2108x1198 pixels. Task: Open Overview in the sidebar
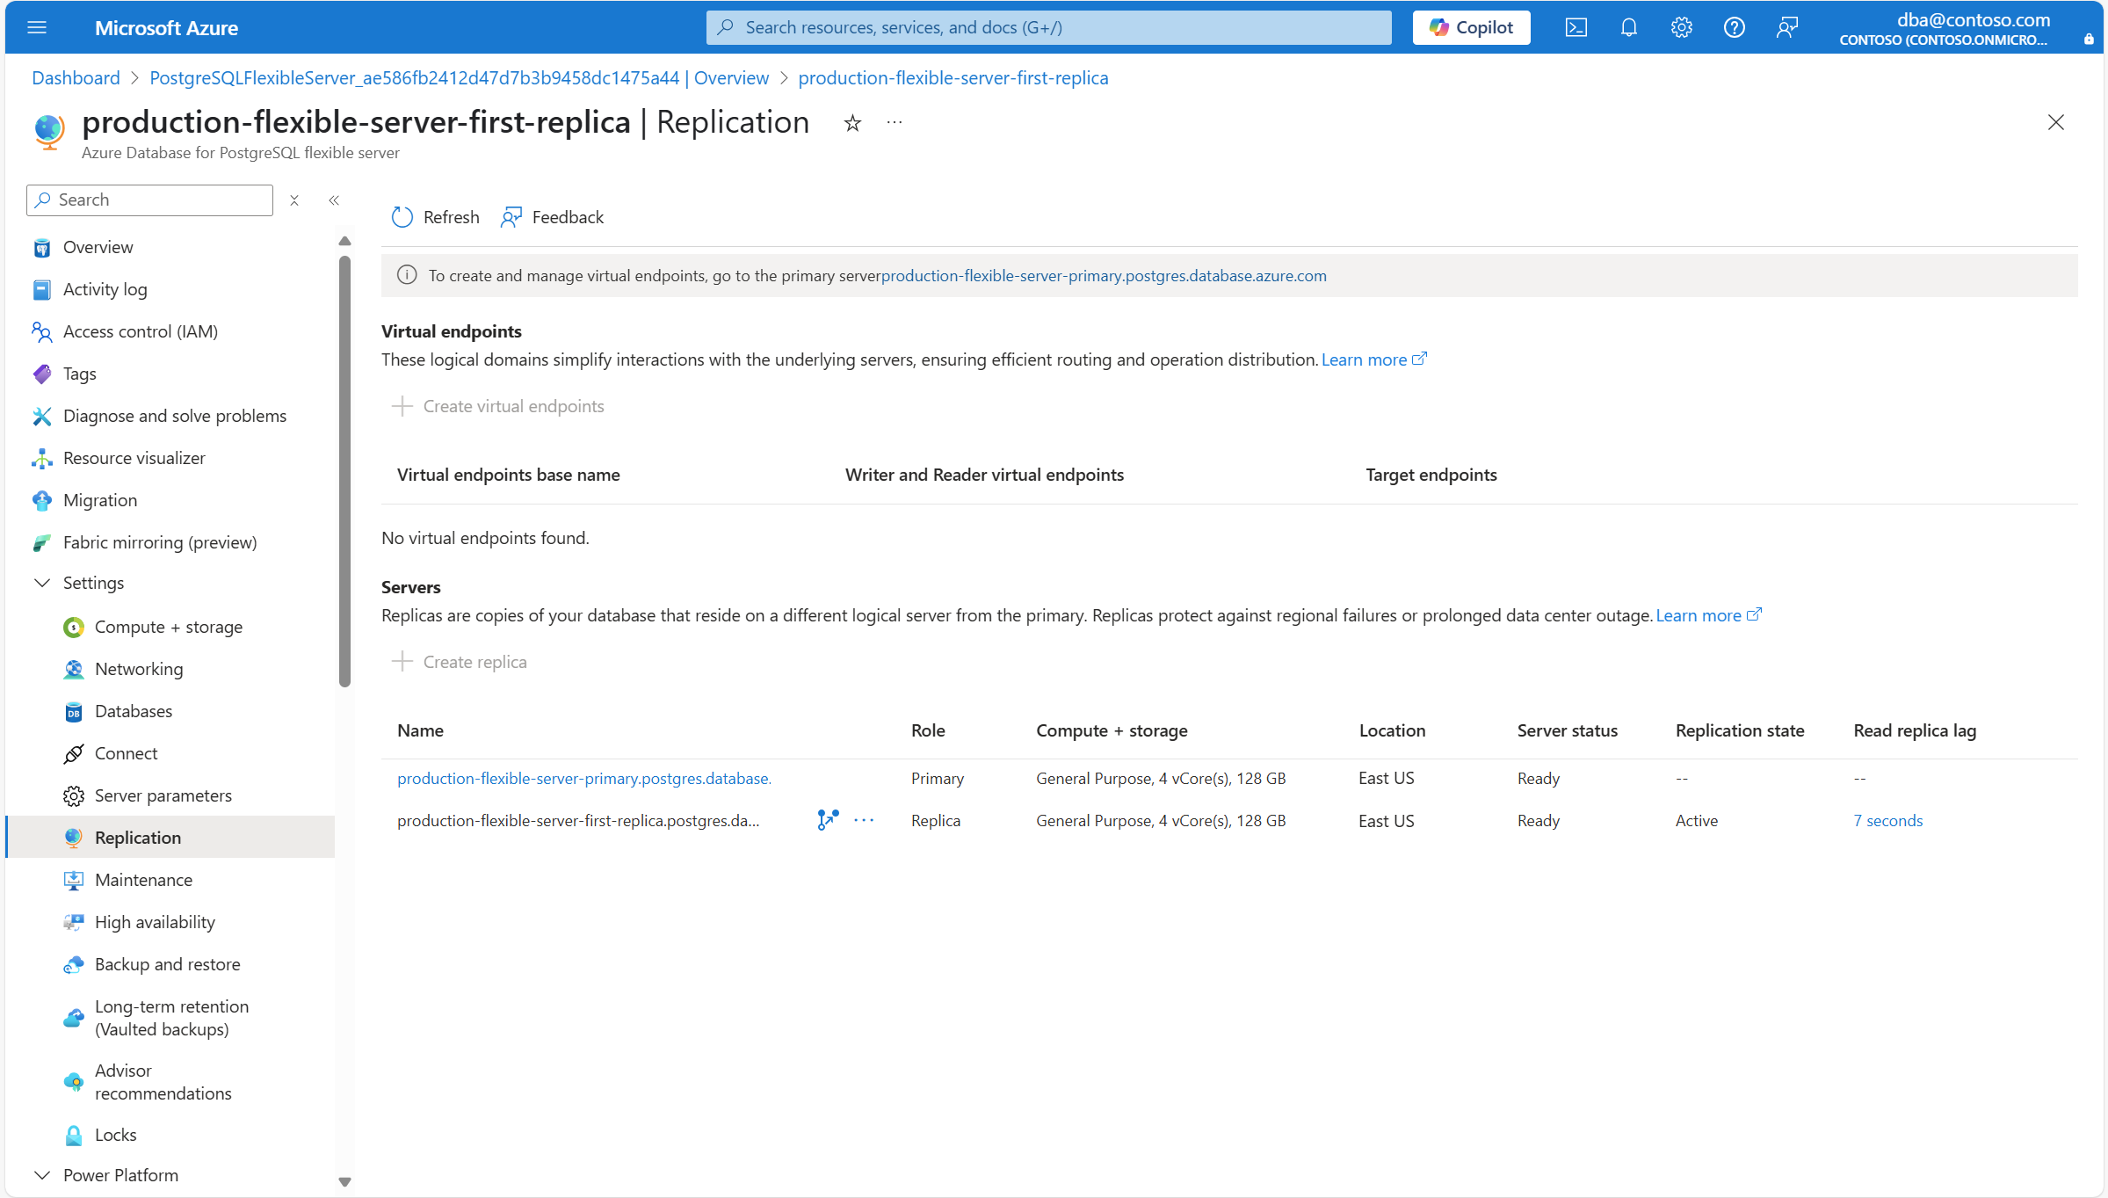coord(98,247)
